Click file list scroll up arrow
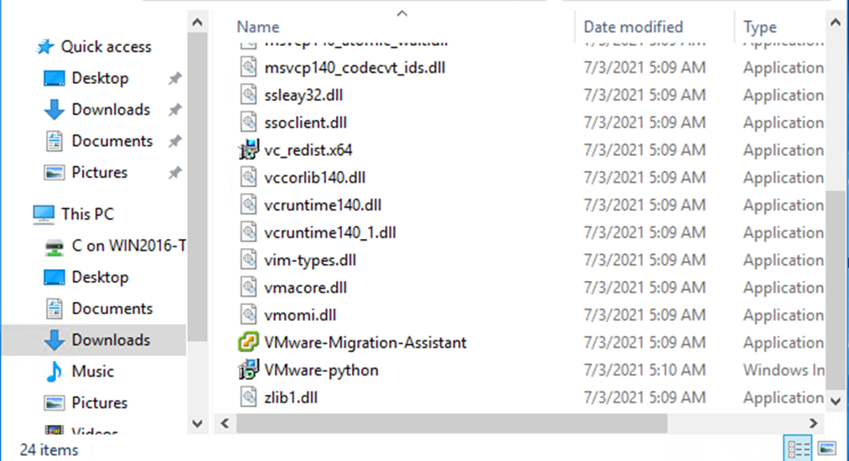The height and width of the screenshot is (461, 849). (836, 23)
